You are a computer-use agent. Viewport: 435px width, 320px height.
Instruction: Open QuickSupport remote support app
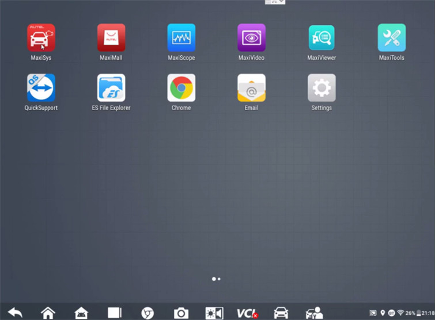41,88
